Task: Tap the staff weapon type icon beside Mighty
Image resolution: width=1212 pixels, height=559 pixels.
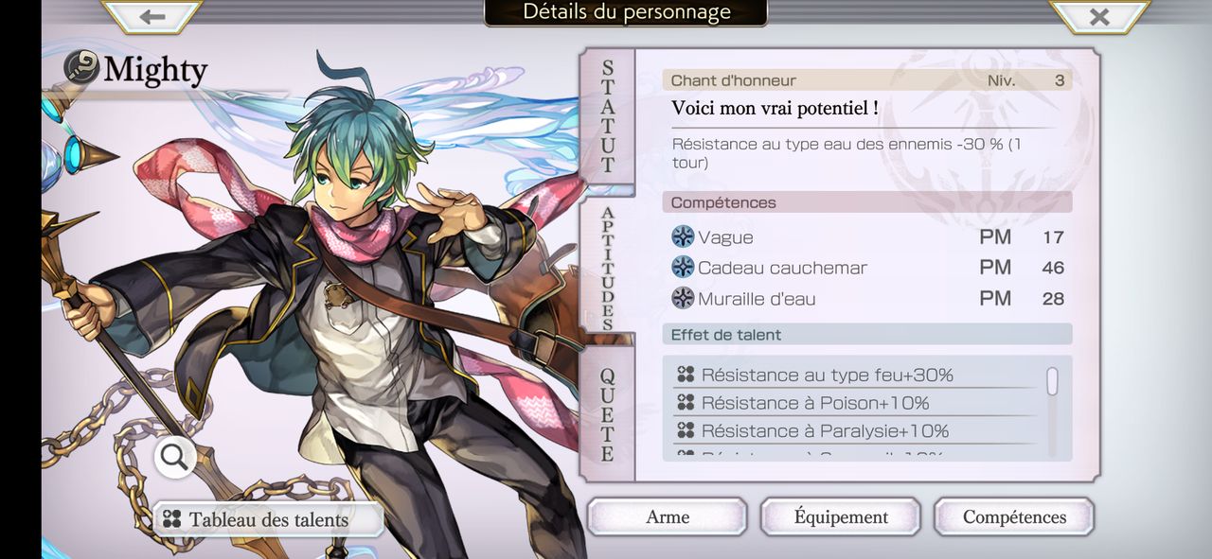Action: click(x=81, y=69)
